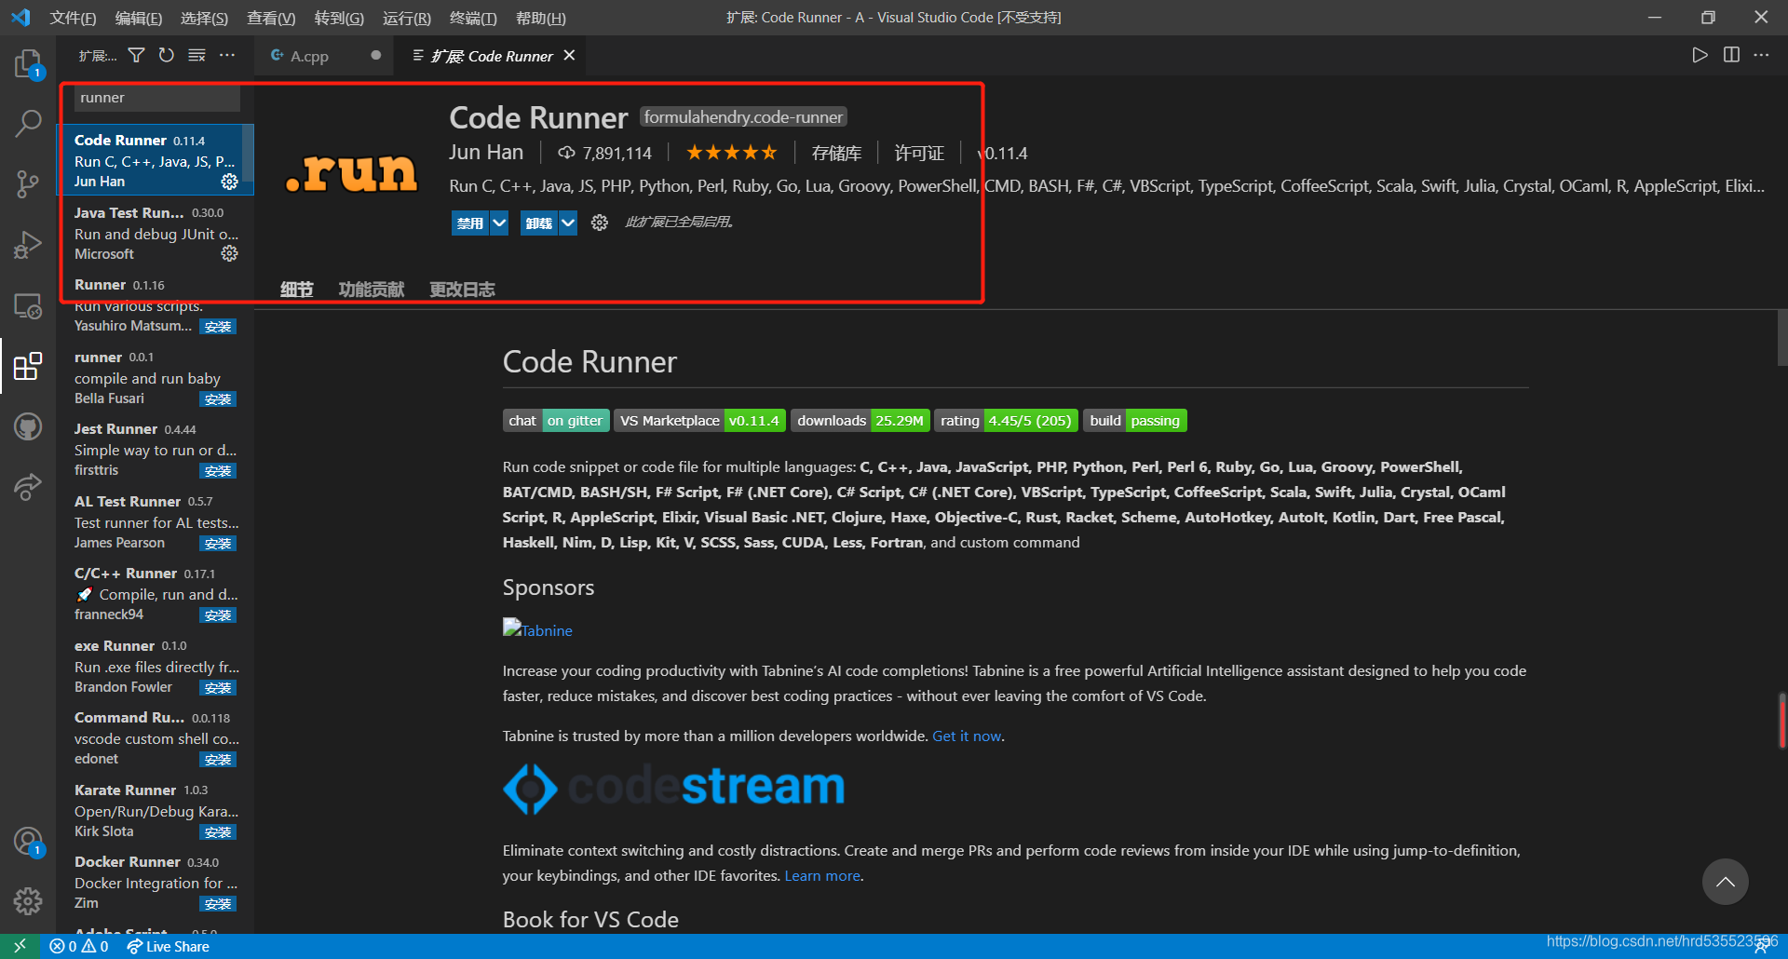Screen dimensions: 1788x959
Task: Open extensions view more actions menu
Action: tap(227, 56)
